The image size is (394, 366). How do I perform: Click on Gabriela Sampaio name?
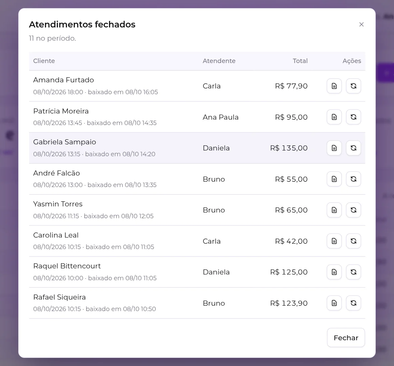tap(65, 142)
